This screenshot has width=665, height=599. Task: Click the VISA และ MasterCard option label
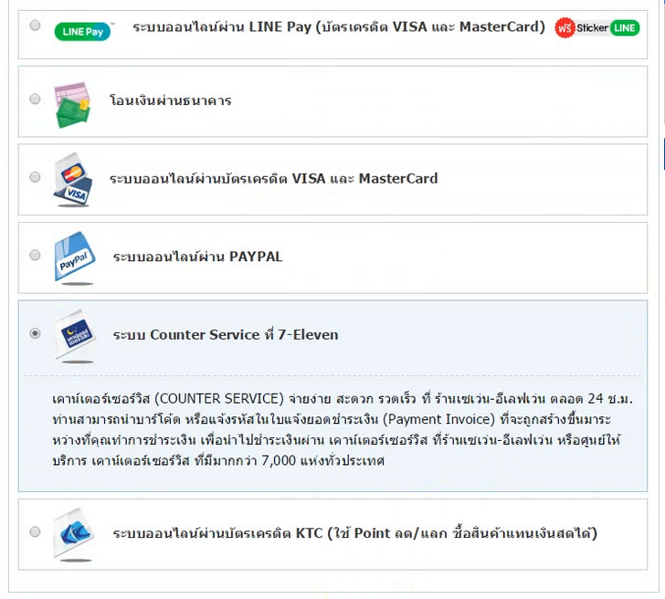[x=273, y=178]
